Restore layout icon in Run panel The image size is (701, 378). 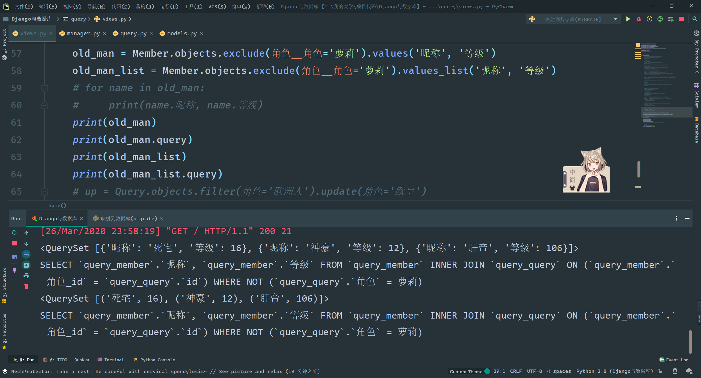[x=15, y=257]
